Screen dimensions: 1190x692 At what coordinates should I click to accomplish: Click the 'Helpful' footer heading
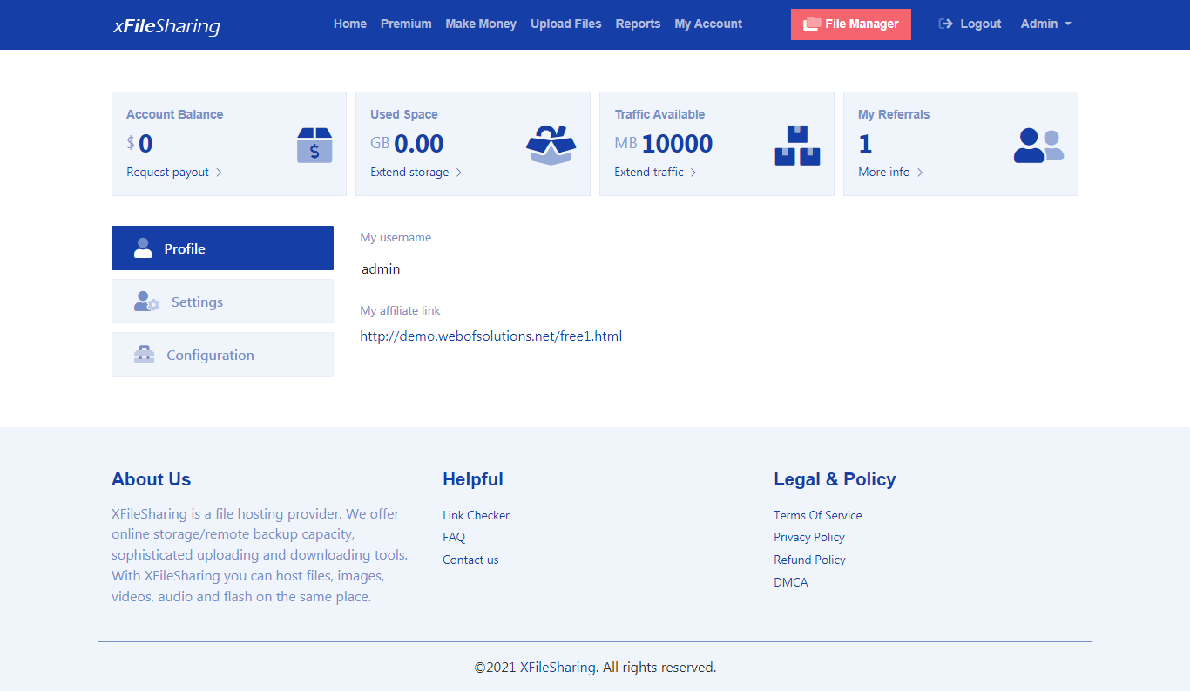(473, 479)
